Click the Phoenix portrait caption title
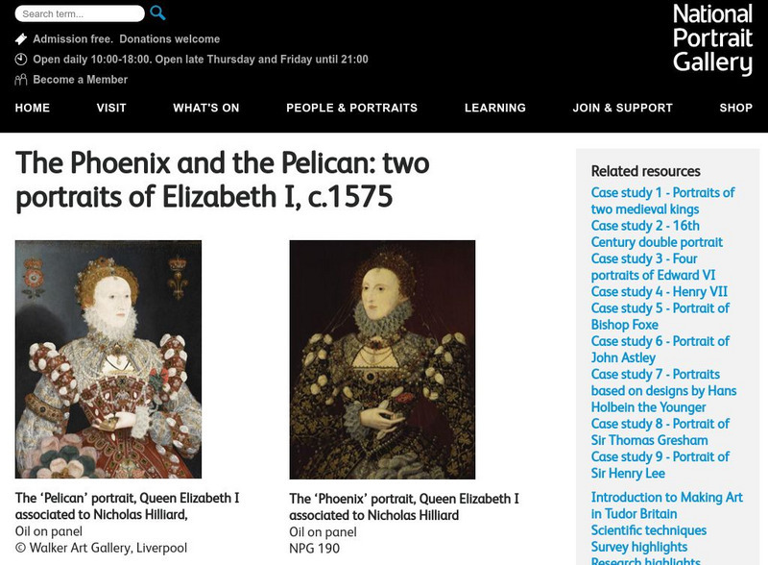This screenshot has width=768, height=565. click(404, 507)
